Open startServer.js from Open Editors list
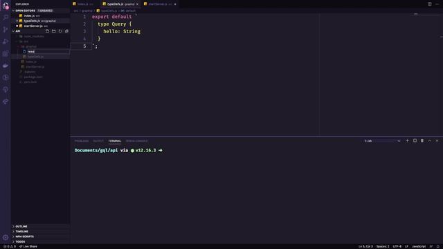 pos(40,26)
